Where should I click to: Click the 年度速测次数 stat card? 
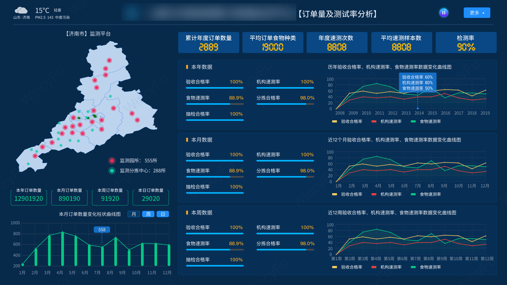tap(337, 42)
